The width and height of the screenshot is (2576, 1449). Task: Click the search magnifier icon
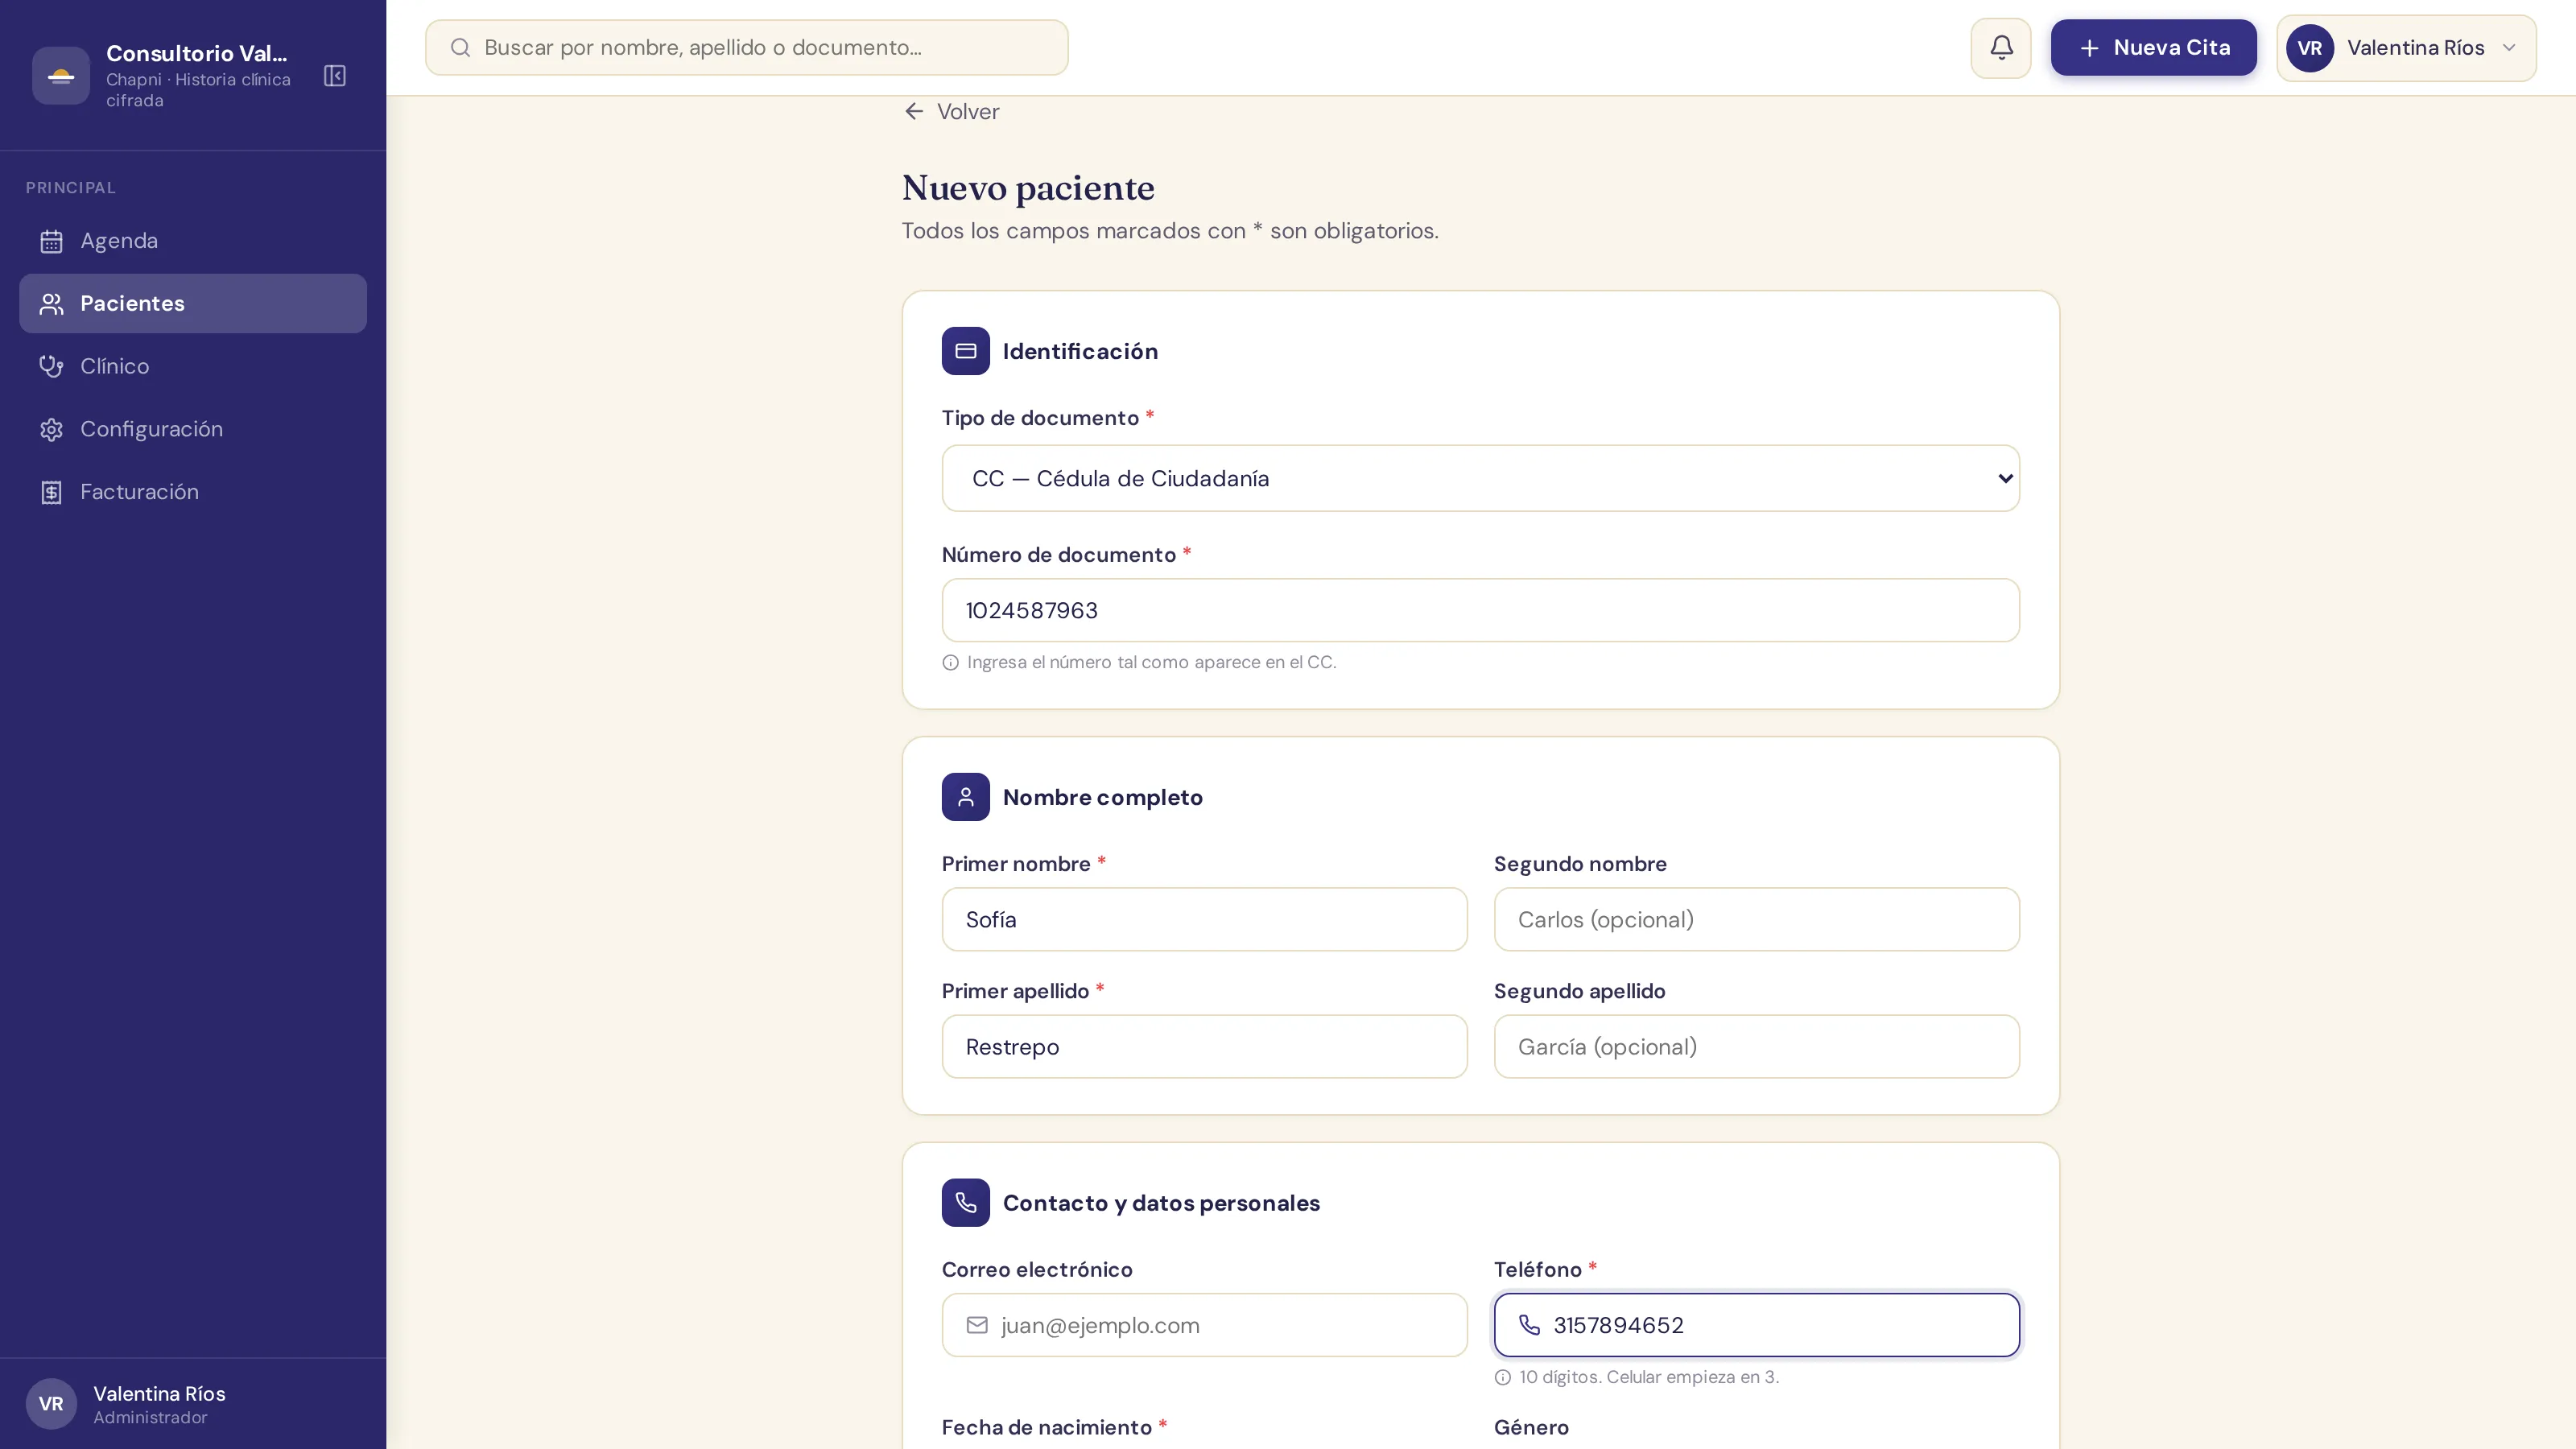[x=460, y=48]
